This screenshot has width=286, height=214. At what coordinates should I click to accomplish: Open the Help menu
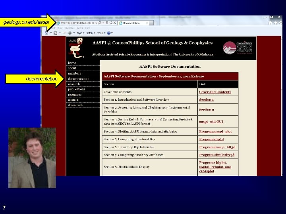88,28
